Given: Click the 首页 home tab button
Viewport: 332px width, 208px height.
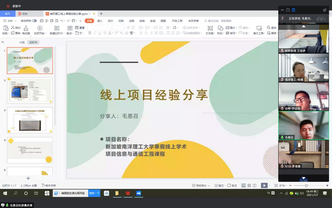Looking at the screenshot, I should [x=8, y=14].
